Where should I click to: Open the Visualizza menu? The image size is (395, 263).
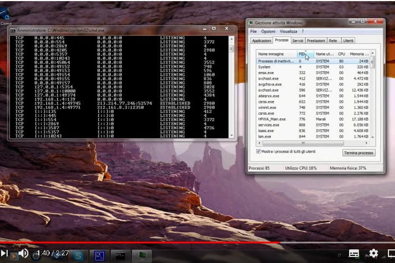[288, 31]
